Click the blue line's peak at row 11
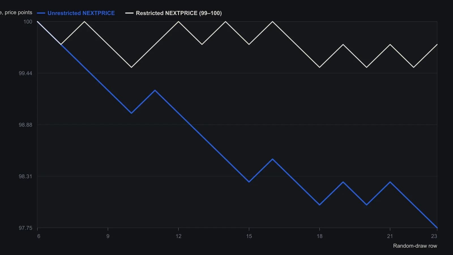The height and width of the screenshot is (255, 453). coord(155,90)
